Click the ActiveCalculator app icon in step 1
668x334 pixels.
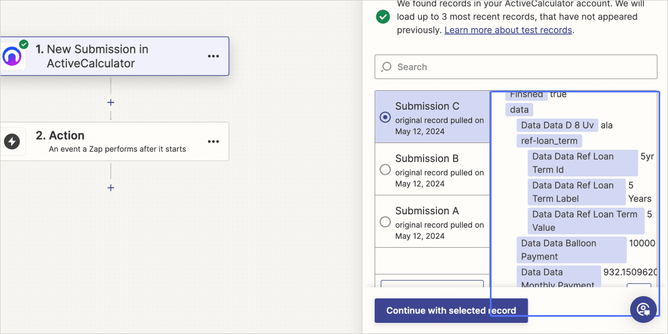pos(11,56)
